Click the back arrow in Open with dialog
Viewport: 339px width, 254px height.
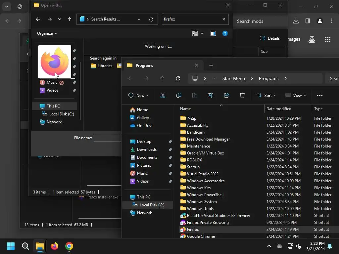click(x=38, y=19)
